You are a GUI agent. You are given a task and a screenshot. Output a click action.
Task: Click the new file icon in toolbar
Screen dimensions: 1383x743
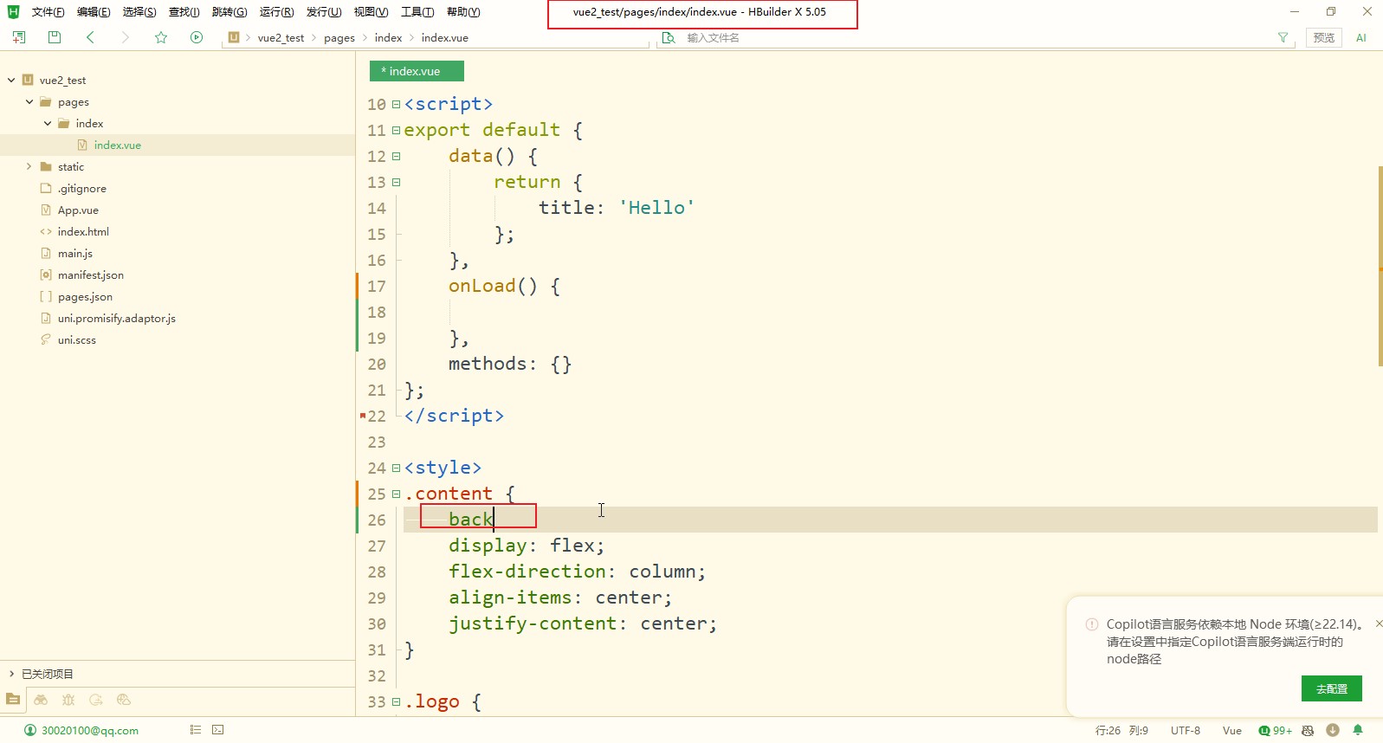tap(19, 37)
